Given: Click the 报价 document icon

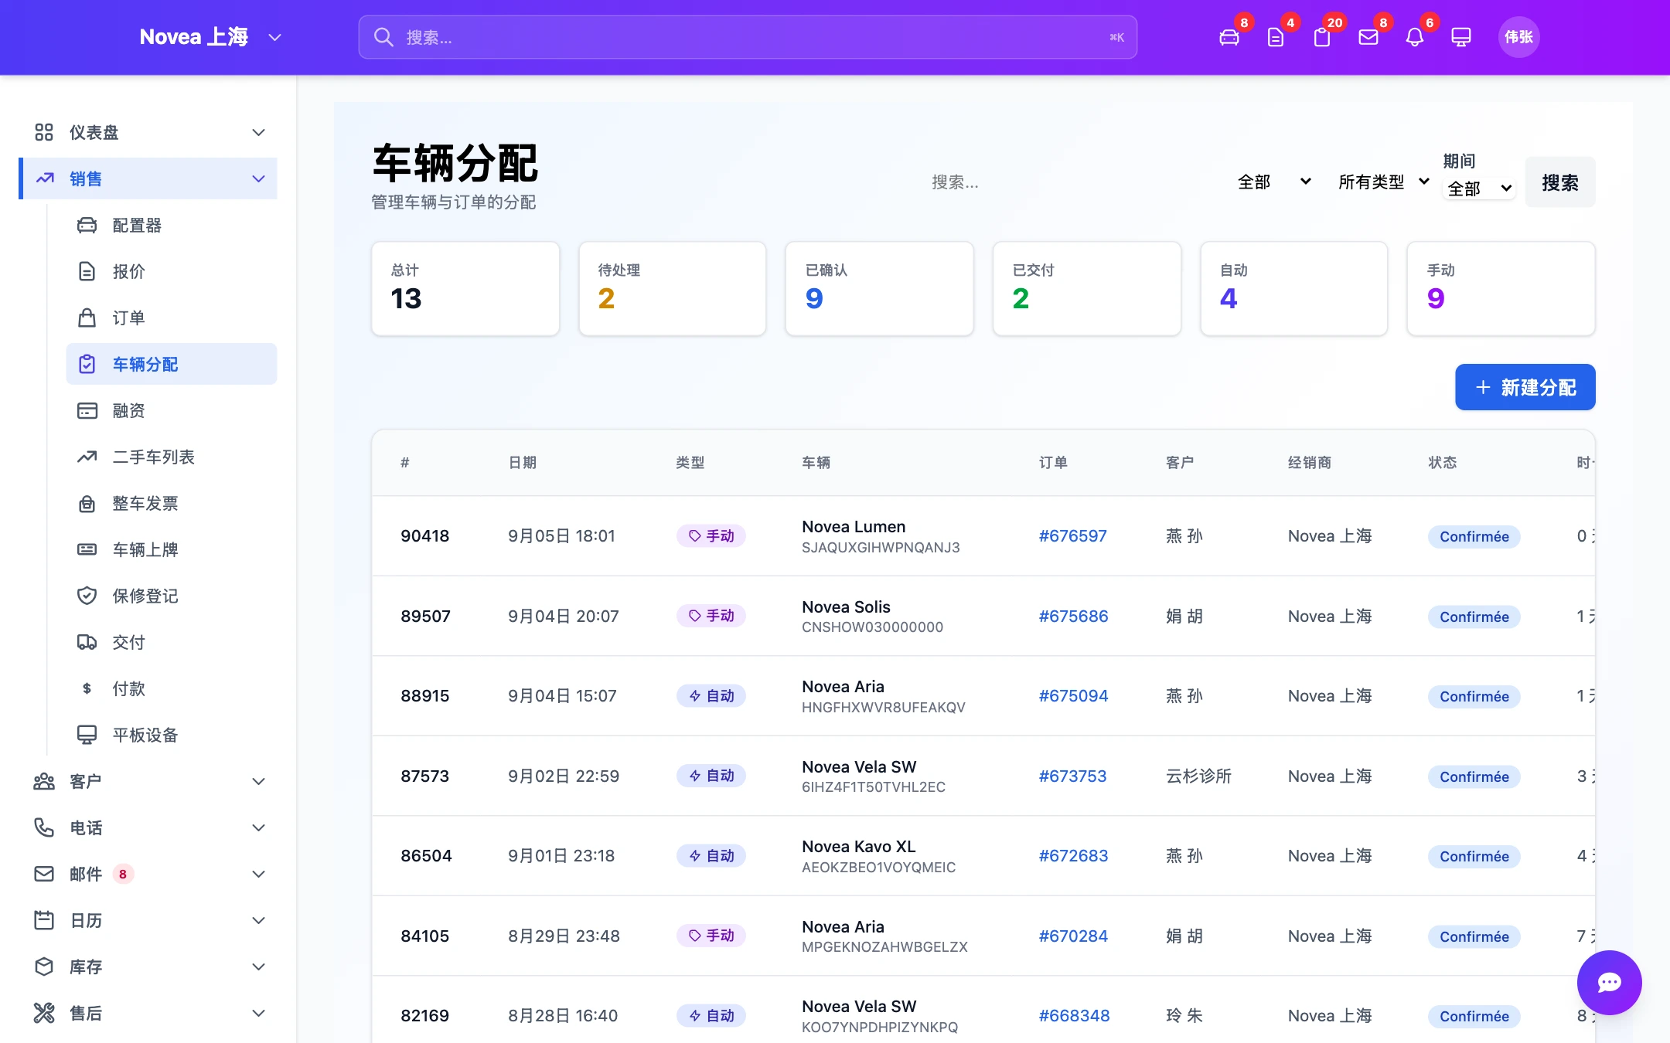Looking at the screenshot, I should tap(87, 271).
